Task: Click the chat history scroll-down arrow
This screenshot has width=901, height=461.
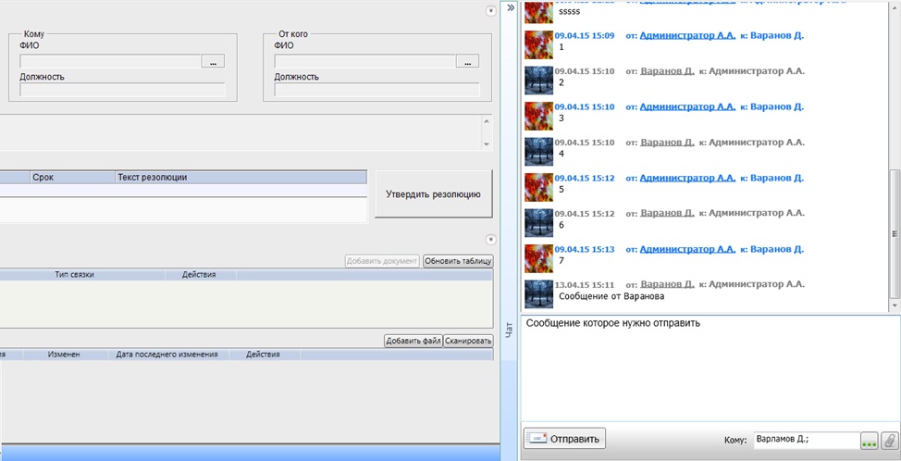Action: (895, 305)
